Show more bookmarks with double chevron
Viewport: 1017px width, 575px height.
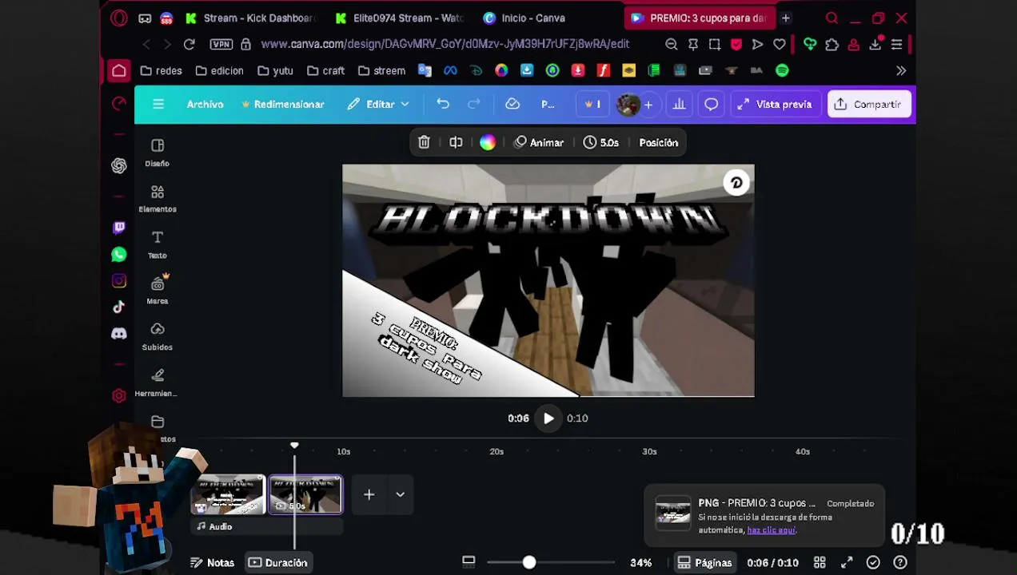click(901, 71)
